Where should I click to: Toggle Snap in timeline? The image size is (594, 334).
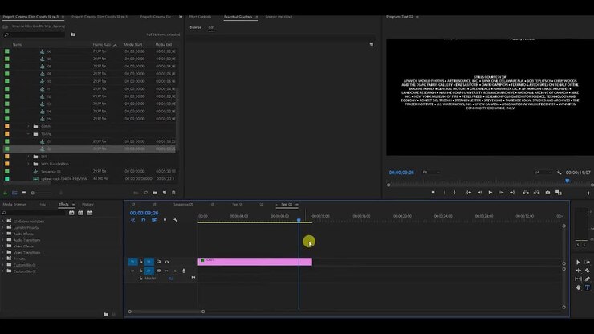(x=144, y=220)
